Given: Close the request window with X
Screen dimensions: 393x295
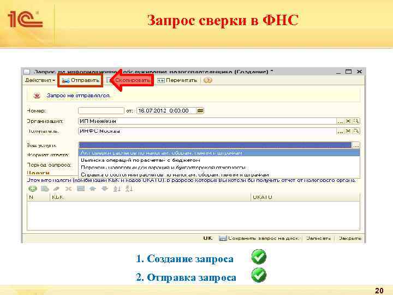Looking at the screenshot, I should point(359,72).
